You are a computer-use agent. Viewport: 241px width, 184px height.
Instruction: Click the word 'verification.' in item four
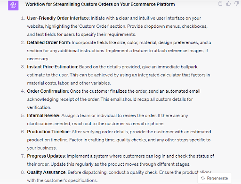[x=39, y=107]
